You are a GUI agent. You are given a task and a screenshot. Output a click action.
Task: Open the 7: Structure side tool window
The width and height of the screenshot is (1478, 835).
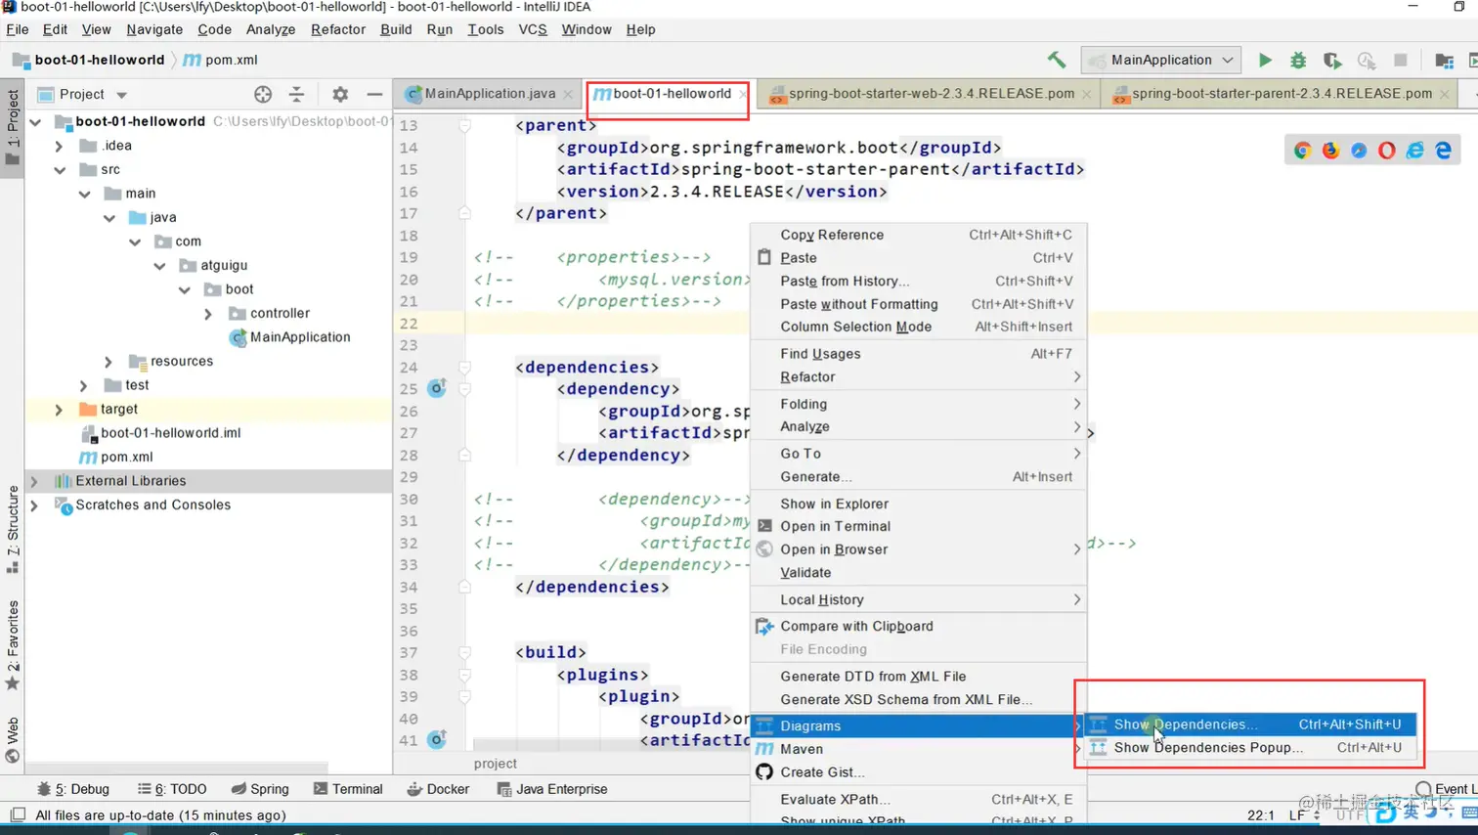coord(12,529)
